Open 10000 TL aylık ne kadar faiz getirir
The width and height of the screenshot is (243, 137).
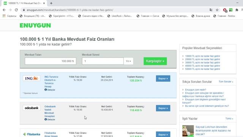202,56
